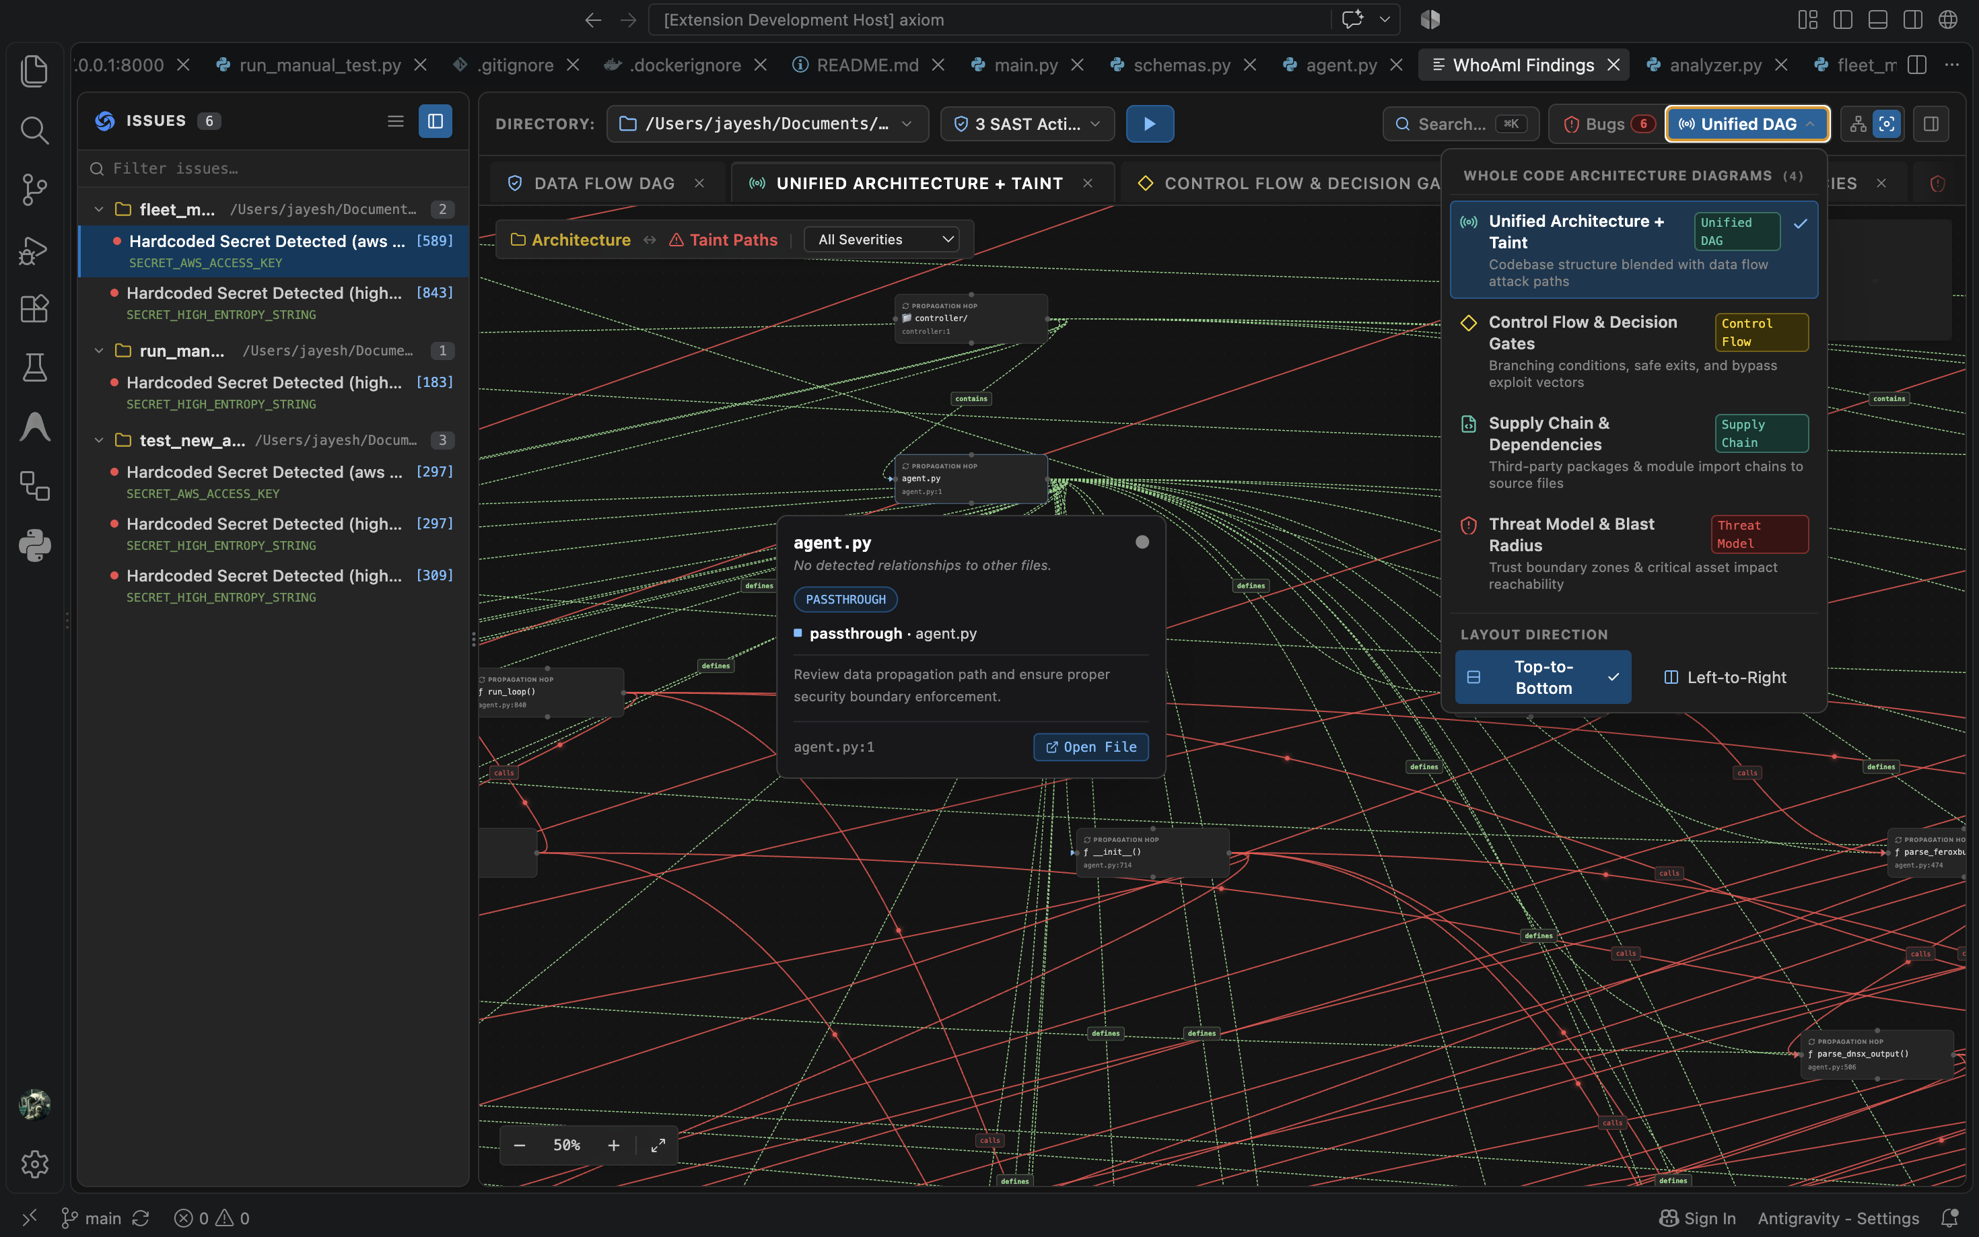1979x1237 pixels.
Task: Collapse the Unified DAG dropdown
Action: (x=1747, y=124)
